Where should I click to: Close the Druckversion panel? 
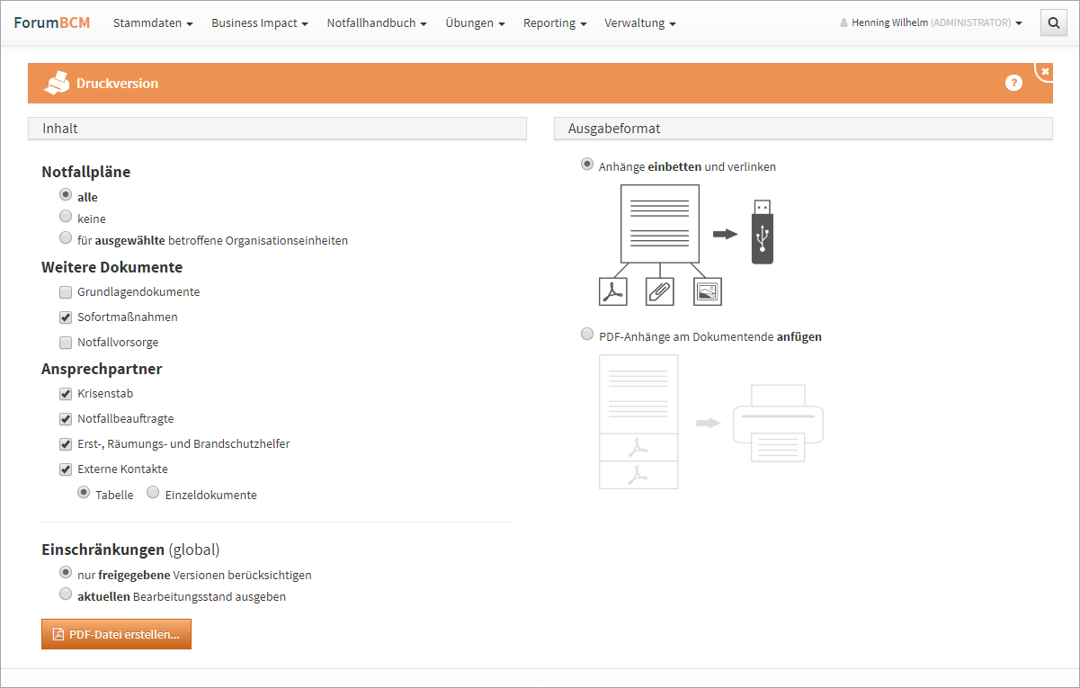(x=1045, y=71)
